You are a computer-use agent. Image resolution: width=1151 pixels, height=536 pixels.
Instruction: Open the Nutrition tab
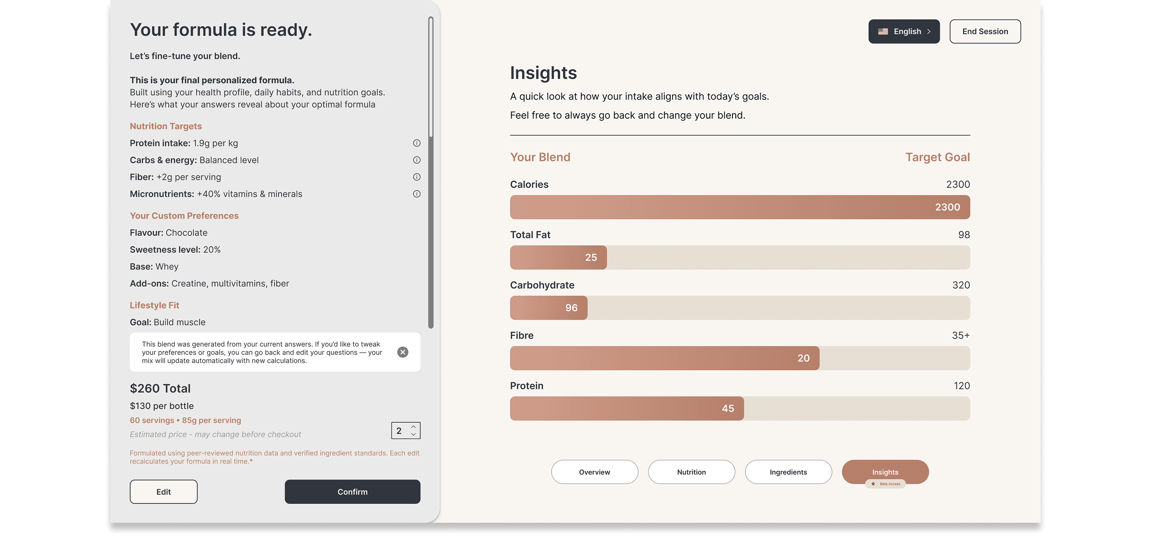691,472
